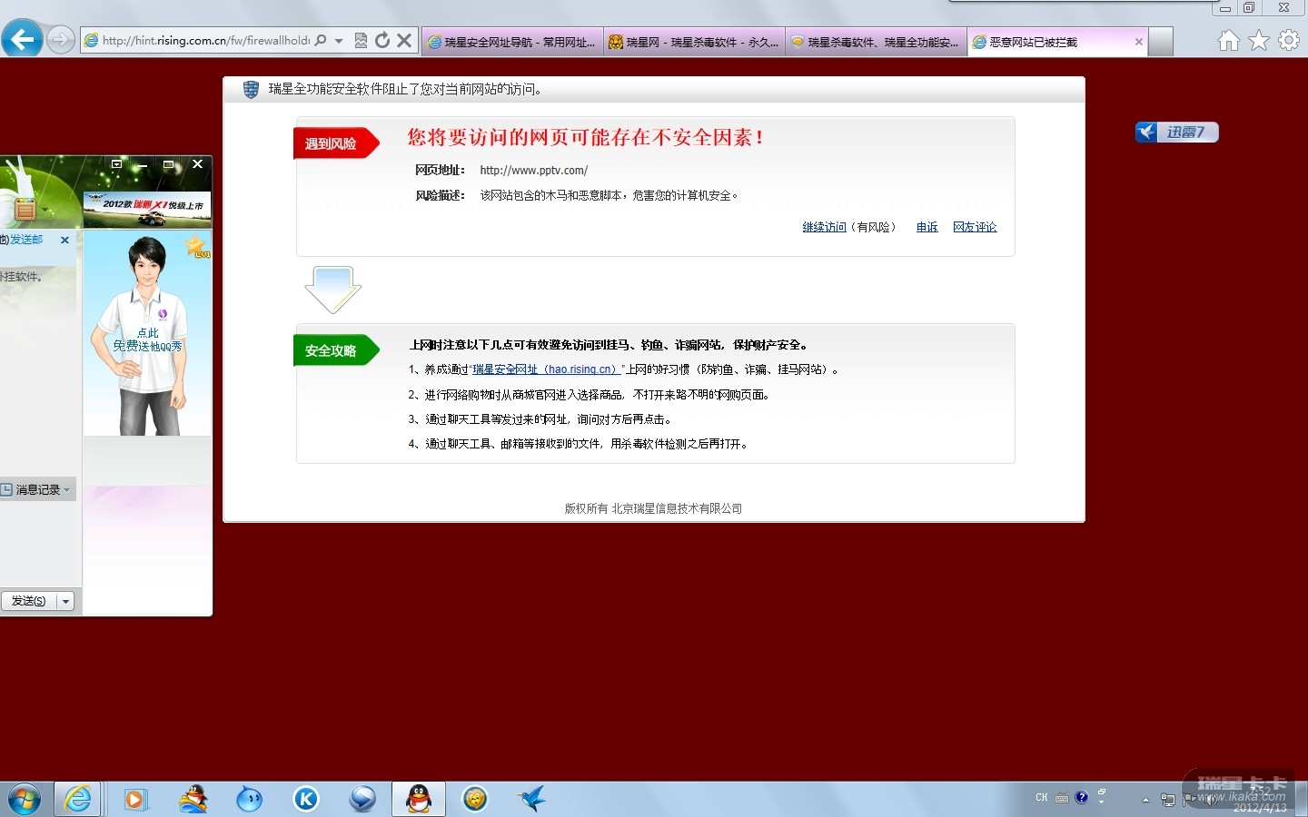The width and height of the screenshot is (1308, 817).
Task: Open the media player taskbar icon
Action: pos(135,799)
